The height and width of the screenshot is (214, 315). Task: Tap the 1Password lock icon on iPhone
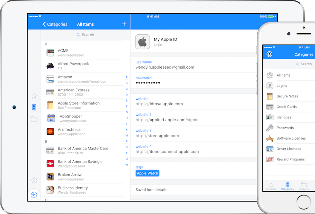pyautogui.click(x=269, y=54)
